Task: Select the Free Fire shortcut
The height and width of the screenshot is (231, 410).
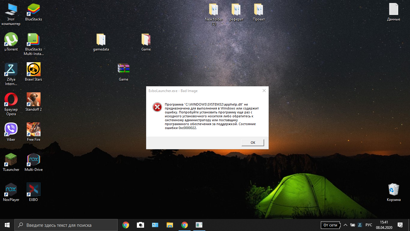Action: [x=34, y=132]
